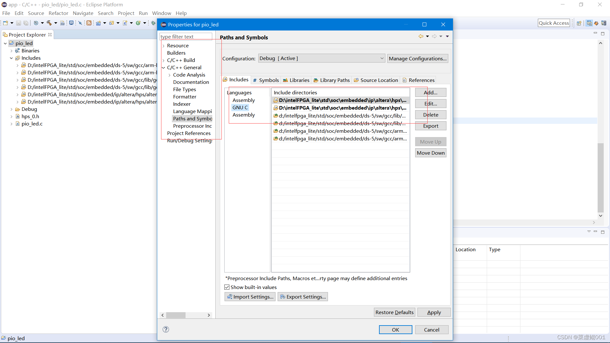
Task: Click the binary 010 toolbar icon
Action: (62, 23)
